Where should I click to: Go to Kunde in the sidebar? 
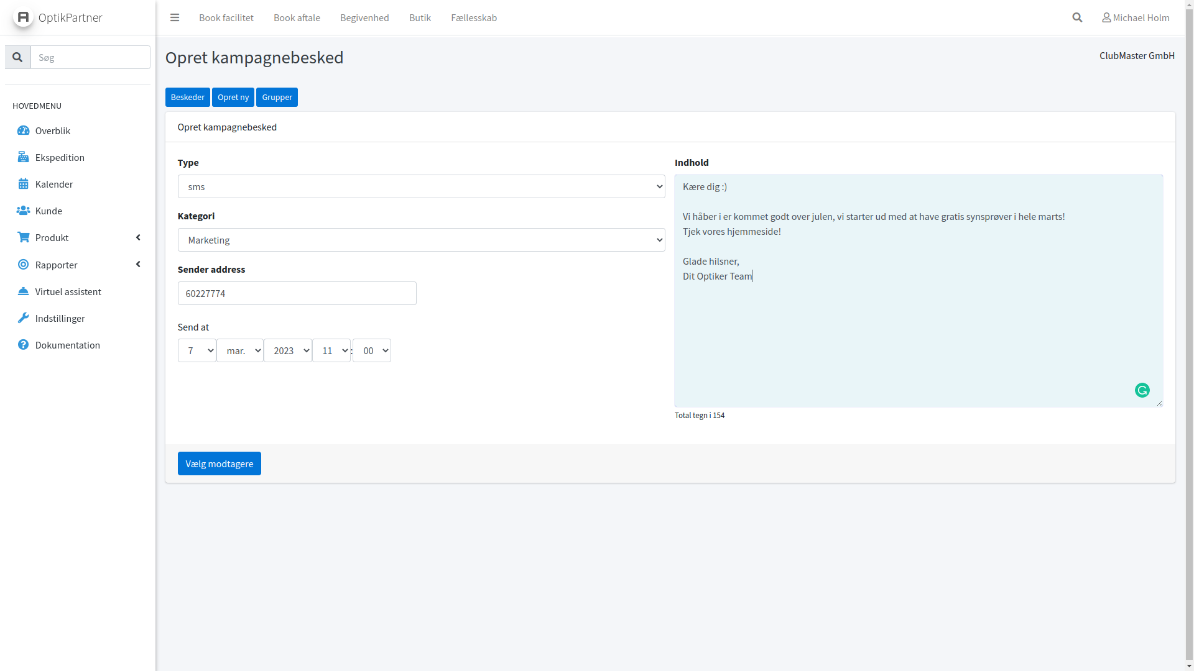(49, 211)
